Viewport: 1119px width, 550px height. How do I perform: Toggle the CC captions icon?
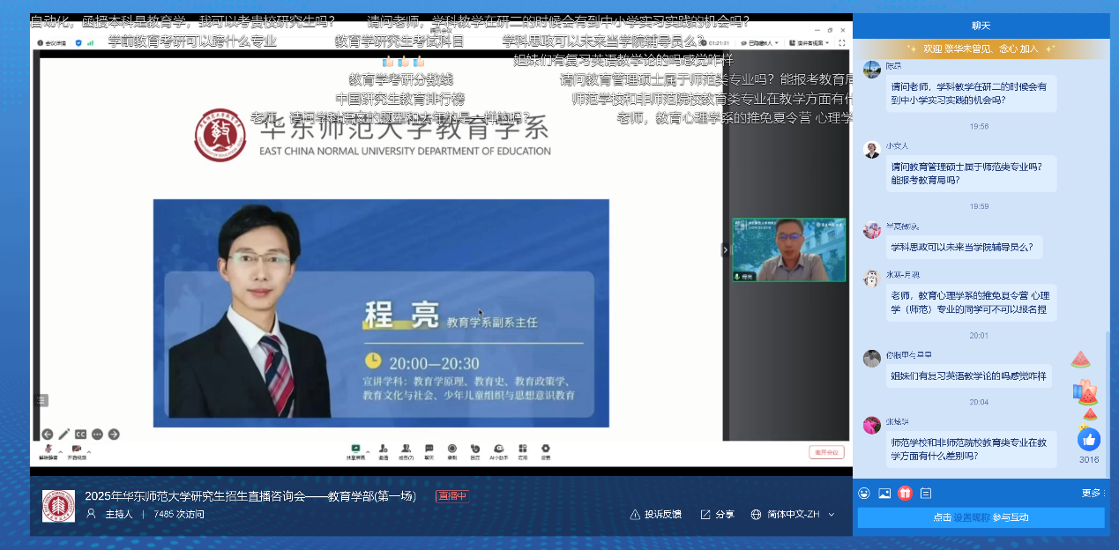pos(80,434)
